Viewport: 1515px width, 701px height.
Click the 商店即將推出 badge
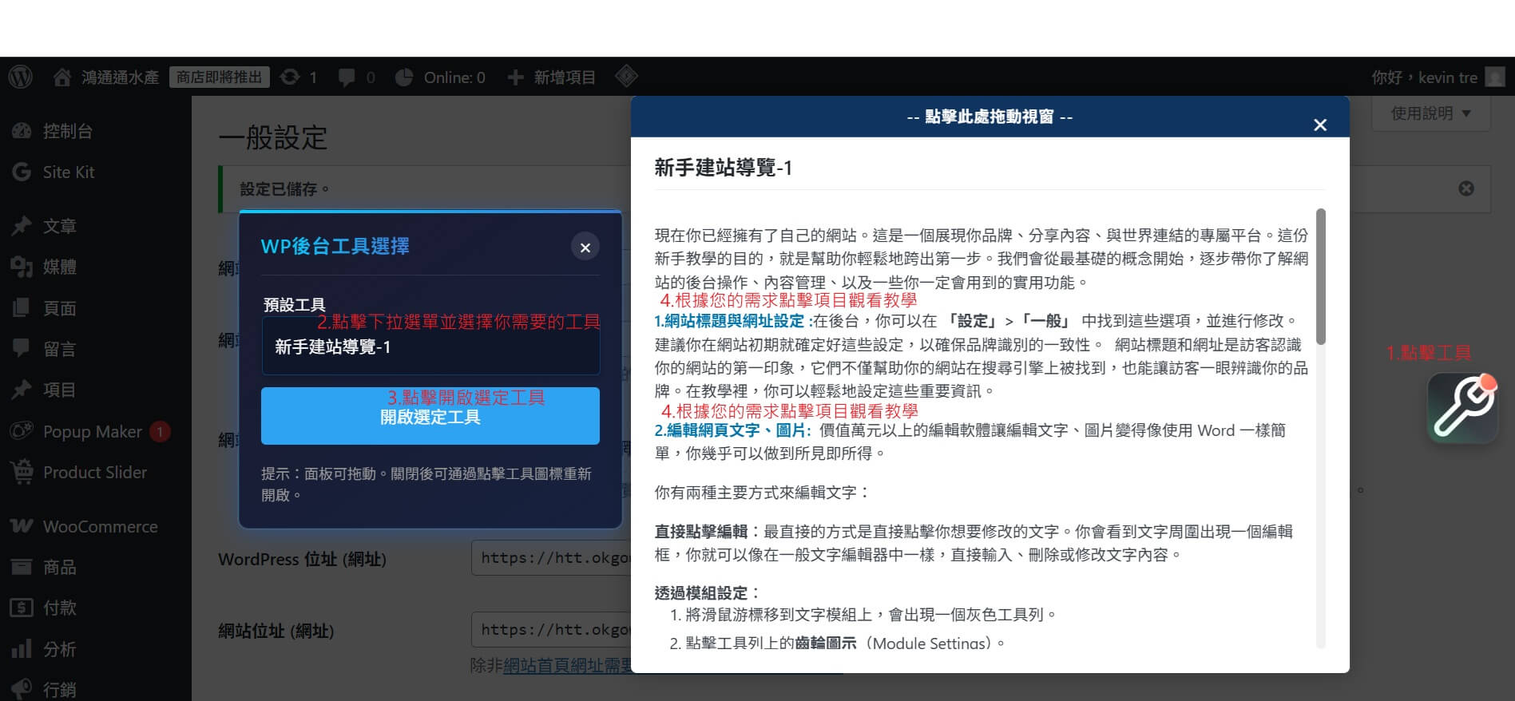(220, 77)
